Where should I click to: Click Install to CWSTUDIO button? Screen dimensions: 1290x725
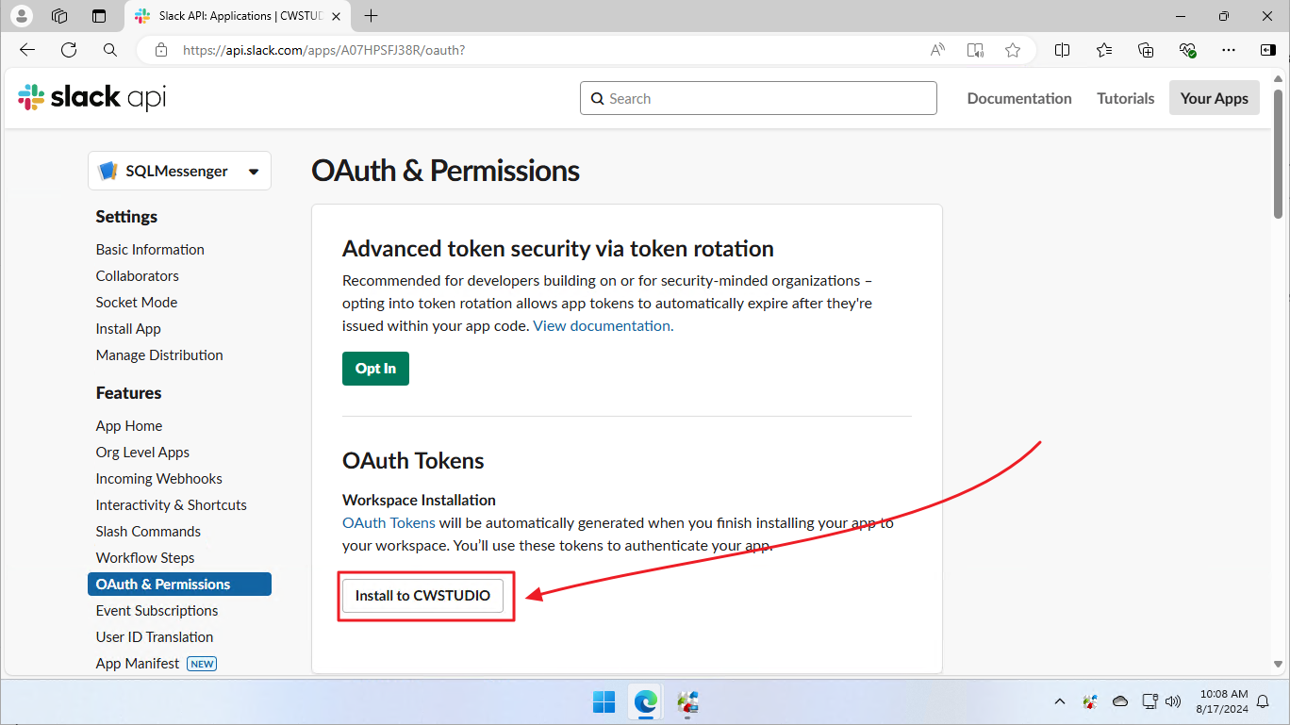click(x=422, y=596)
